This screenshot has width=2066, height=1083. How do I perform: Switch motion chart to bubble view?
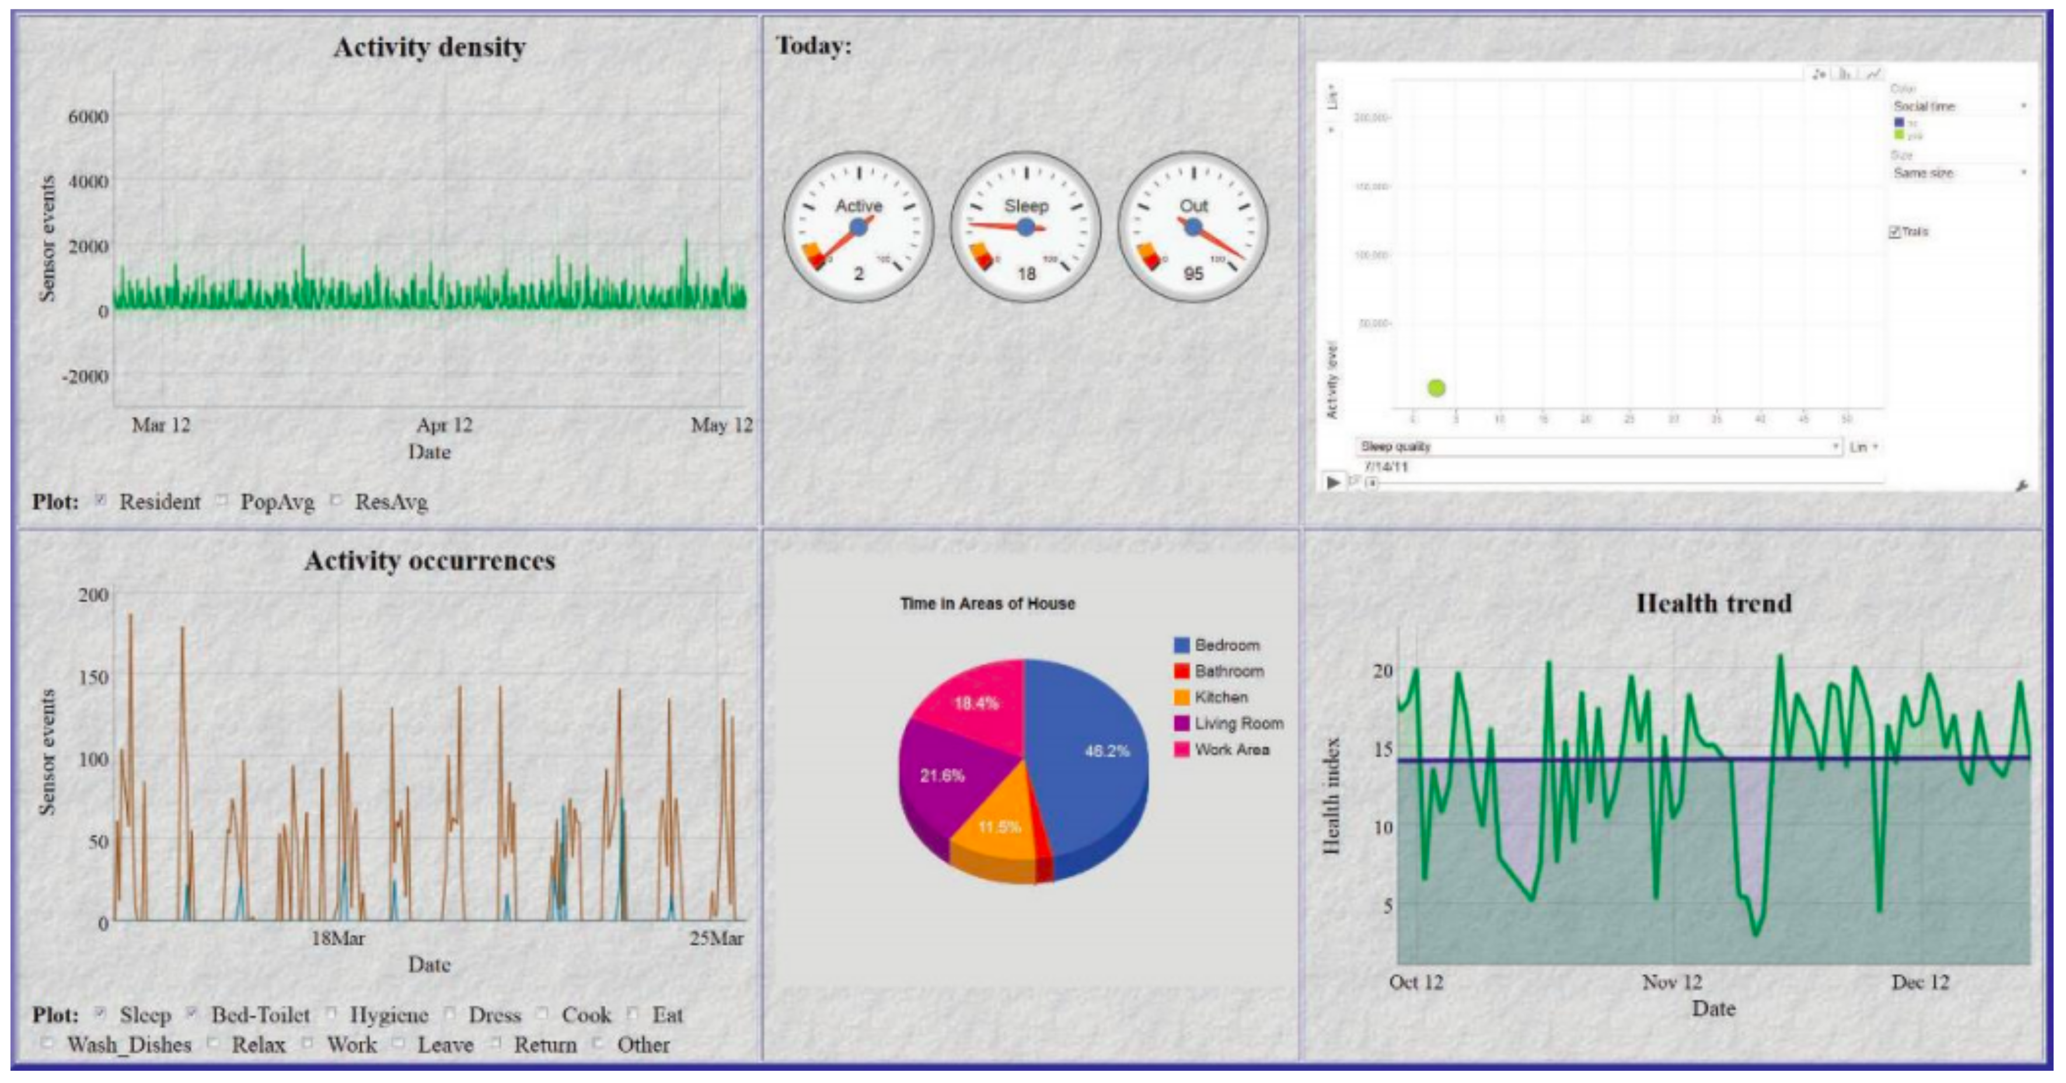point(1818,74)
